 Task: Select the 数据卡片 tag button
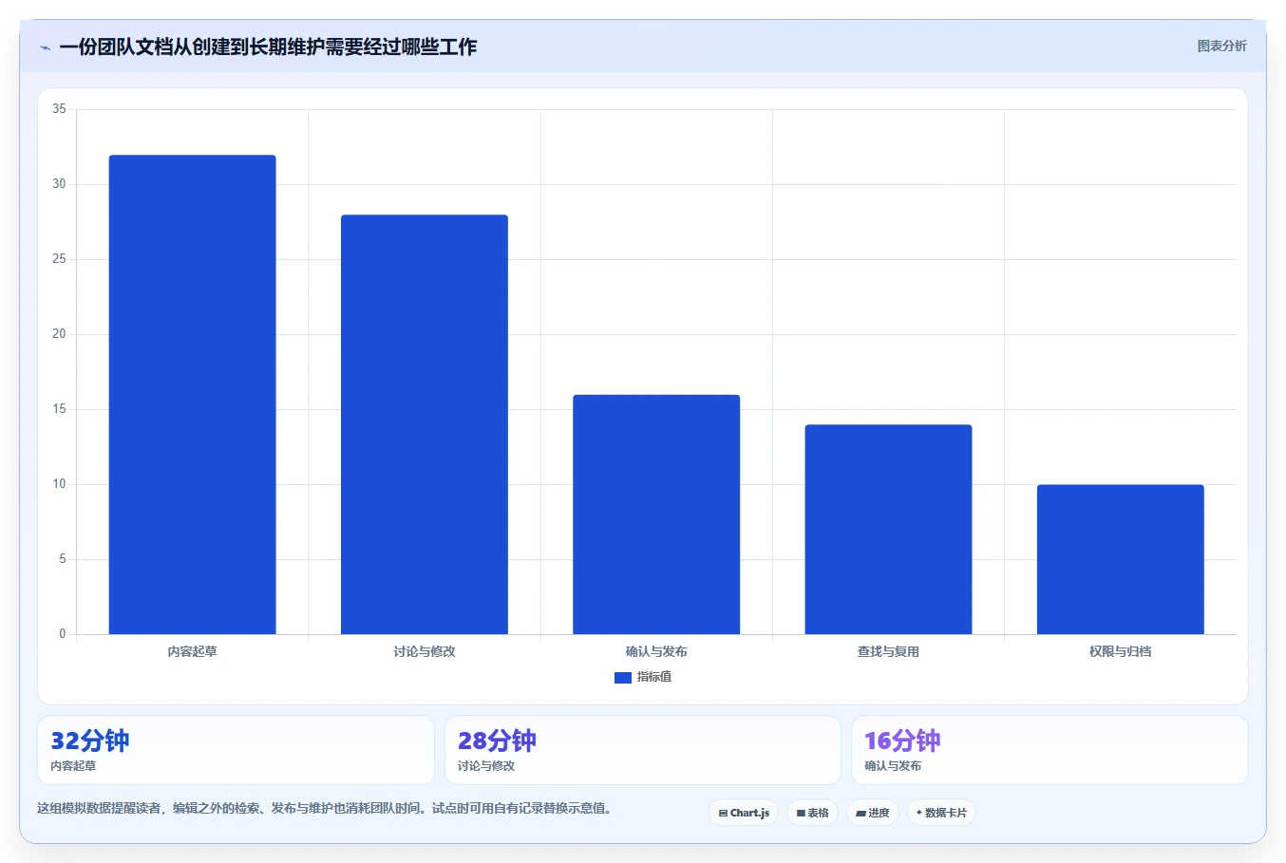point(941,813)
